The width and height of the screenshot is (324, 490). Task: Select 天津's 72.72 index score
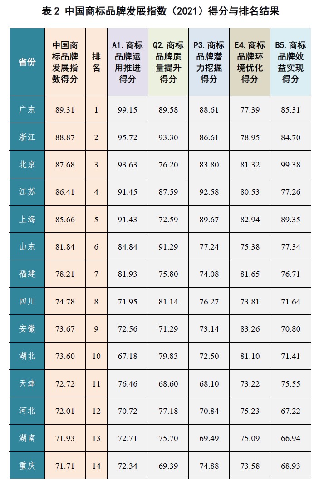[x=65, y=383]
